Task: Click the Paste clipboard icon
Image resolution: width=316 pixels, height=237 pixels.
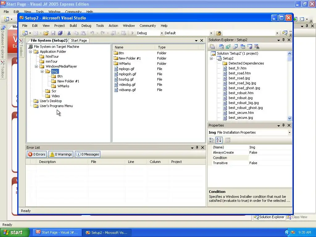Action: pos(83,33)
